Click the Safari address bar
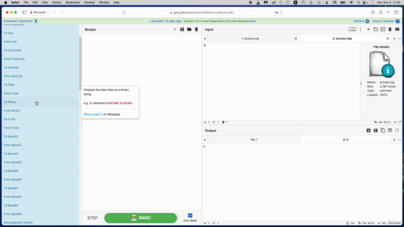The width and height of the screenshot is (404, 227). pyautogui.click(x=202, y=13)
